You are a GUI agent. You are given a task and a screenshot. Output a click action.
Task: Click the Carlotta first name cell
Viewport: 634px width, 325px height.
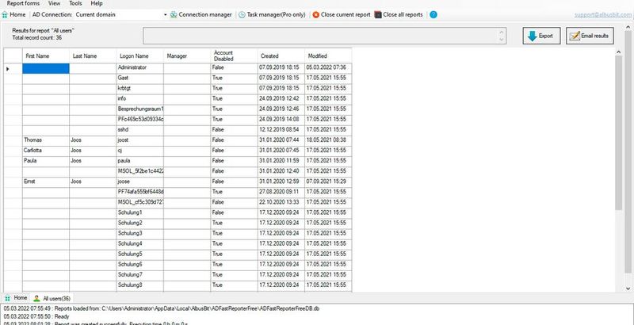pos(46,151)
